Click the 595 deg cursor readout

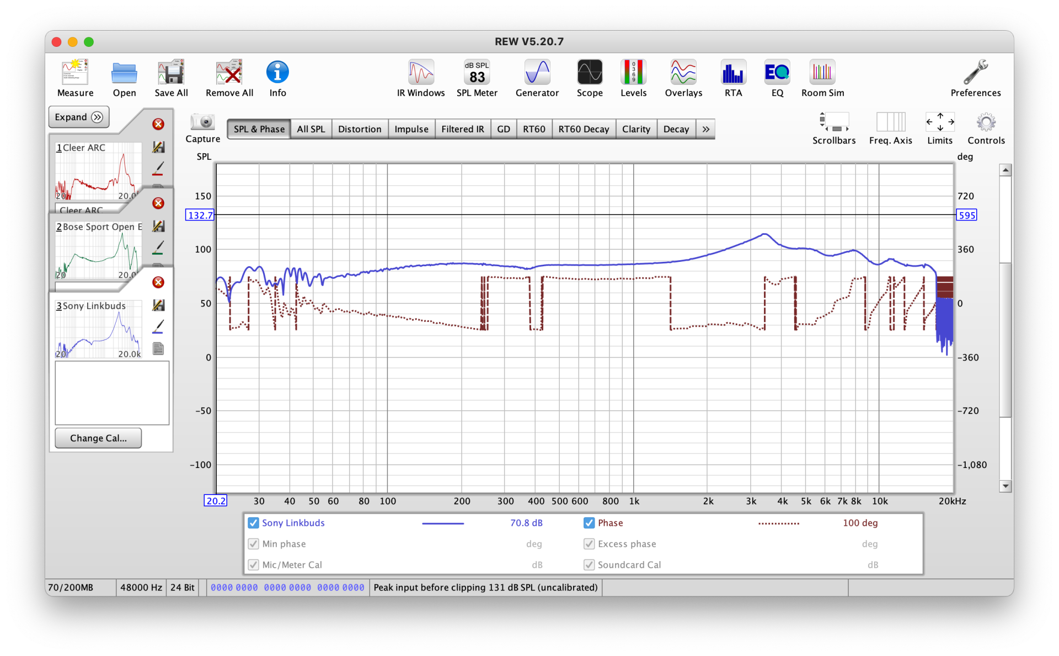point(966,215)
